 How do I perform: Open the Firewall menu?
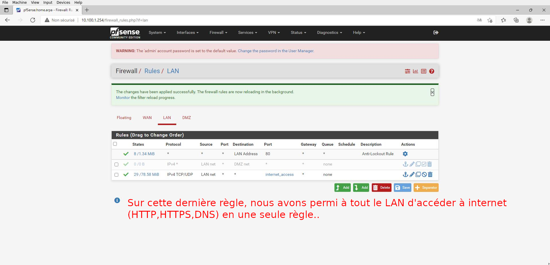(x=218, y=32)
